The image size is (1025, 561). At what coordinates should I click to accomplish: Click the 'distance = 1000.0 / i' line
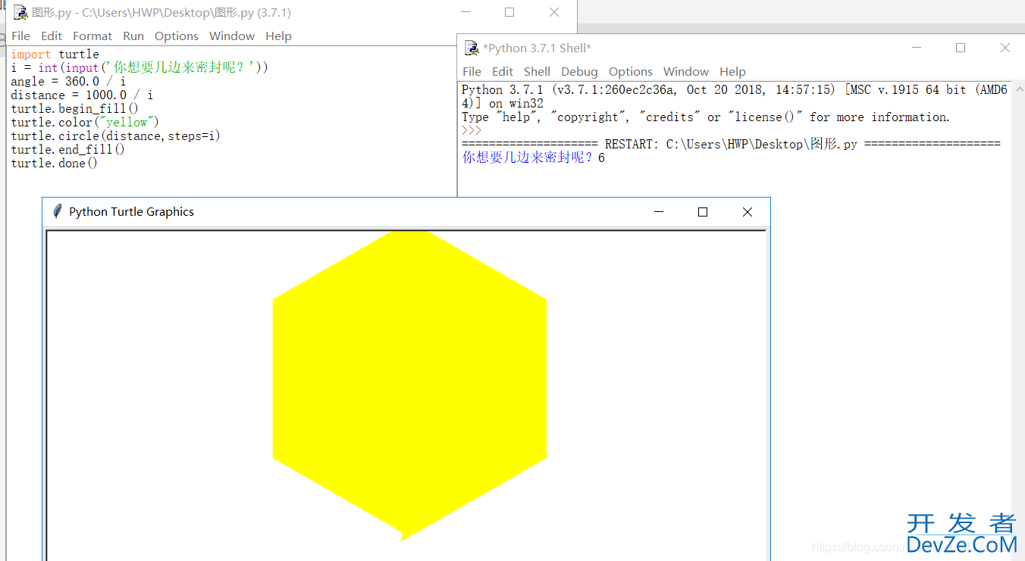click(x=82, y=95)
